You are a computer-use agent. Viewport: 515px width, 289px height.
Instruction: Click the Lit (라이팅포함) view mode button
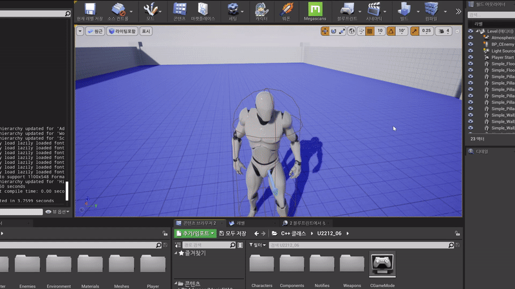122,31
